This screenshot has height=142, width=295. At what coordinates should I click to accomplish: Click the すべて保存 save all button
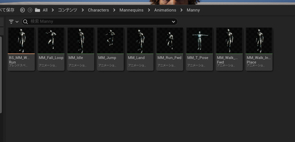click(x=7, y=10)
